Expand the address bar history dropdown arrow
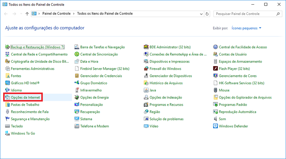 click(x=201, y=14)
